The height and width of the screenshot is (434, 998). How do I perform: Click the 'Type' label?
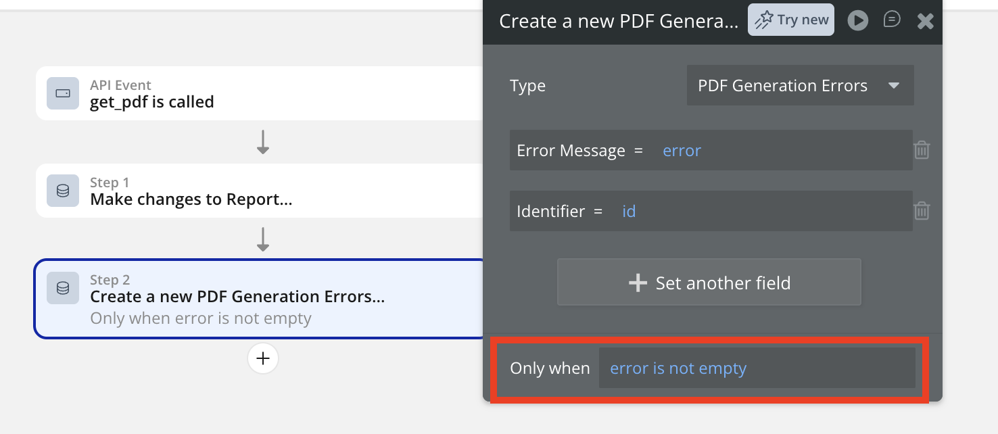(x=527, y=86)
